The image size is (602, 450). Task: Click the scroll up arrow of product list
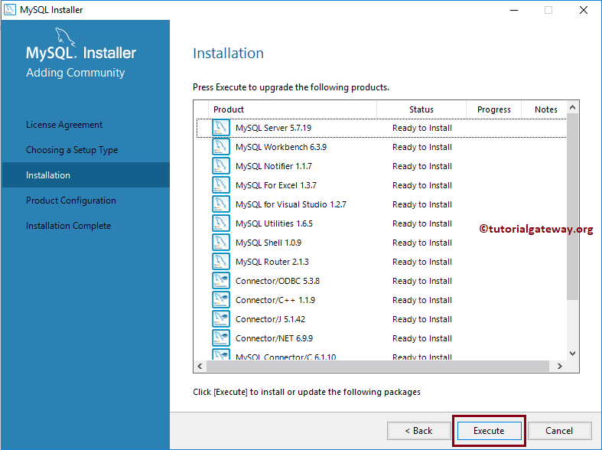pyautogui.click(x=572, y=107)
